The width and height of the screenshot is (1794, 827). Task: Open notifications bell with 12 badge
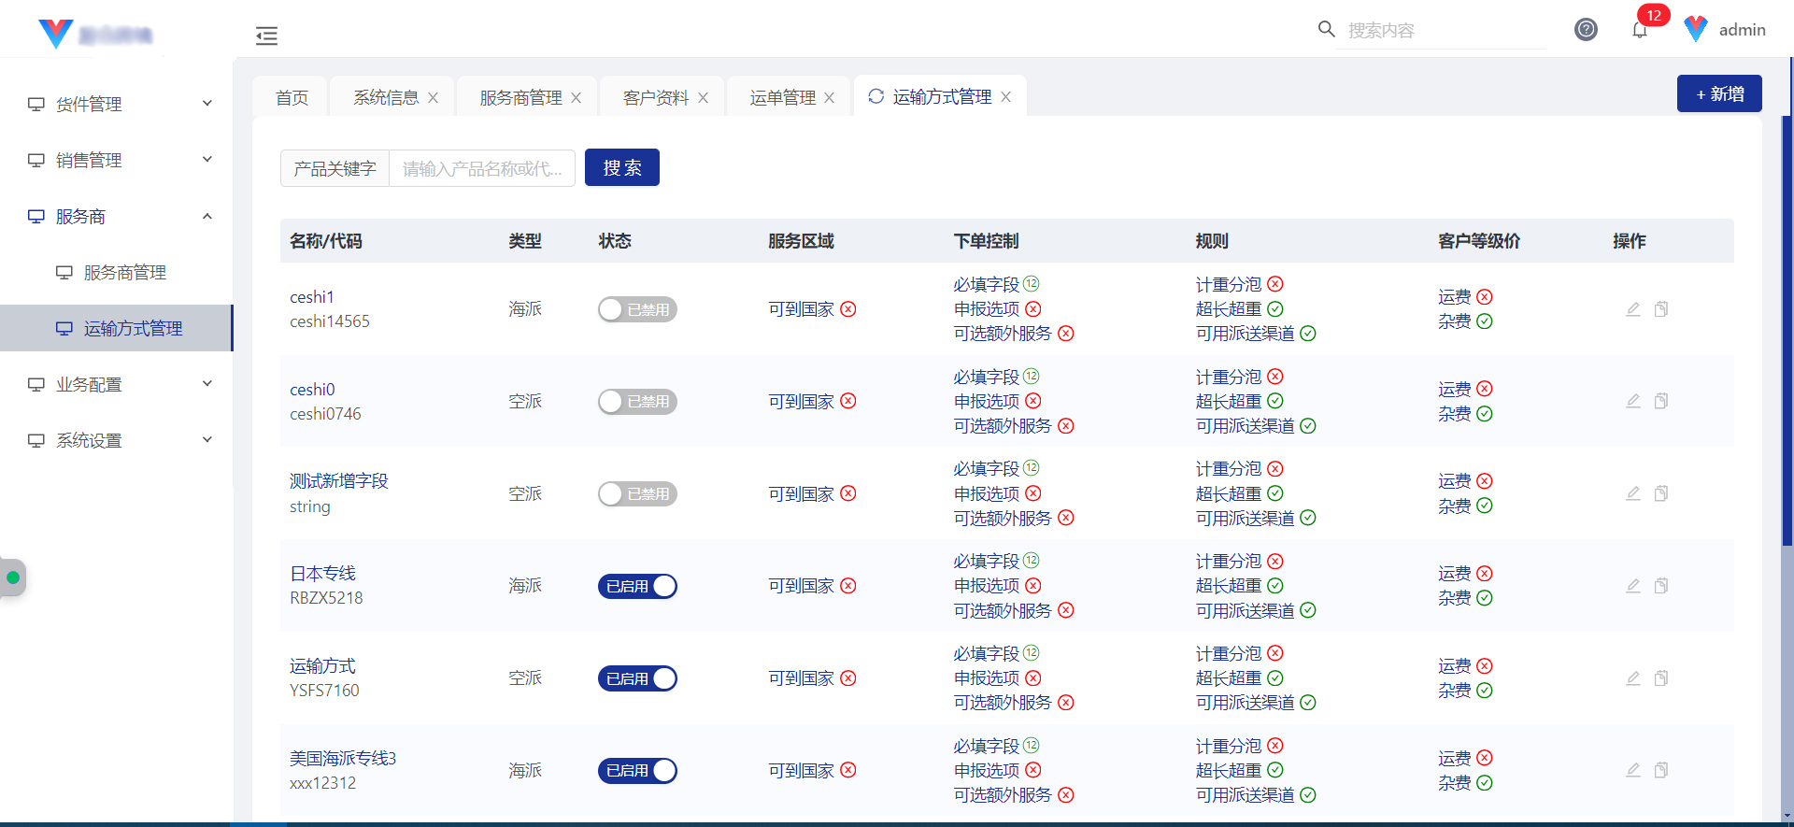tap(1640, 30)
